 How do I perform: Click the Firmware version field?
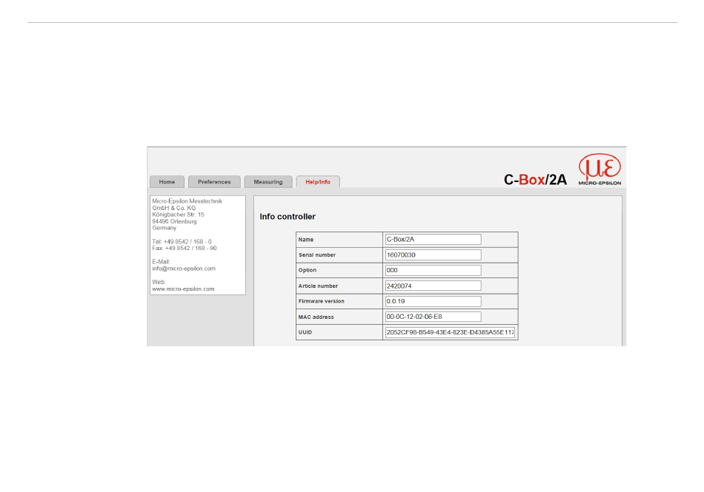(x=433, y=301)
